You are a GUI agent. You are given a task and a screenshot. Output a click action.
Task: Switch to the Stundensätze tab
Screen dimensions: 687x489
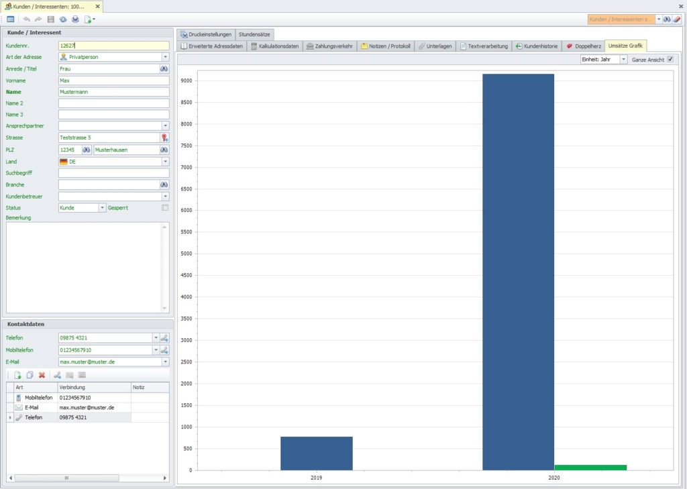coord(254,34)
